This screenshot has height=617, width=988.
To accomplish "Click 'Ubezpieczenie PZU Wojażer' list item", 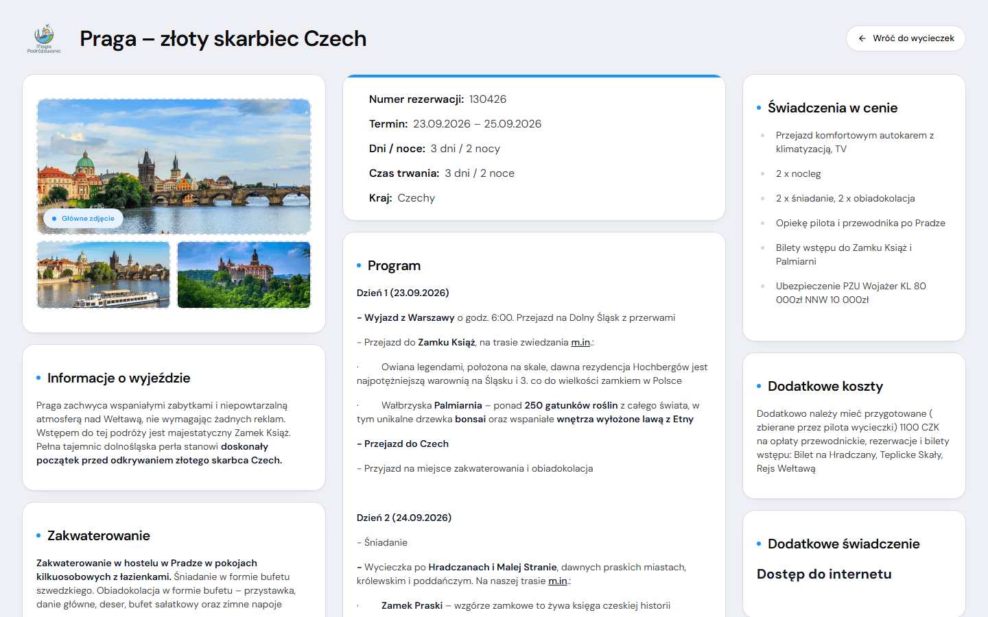I will pos(851,293).
